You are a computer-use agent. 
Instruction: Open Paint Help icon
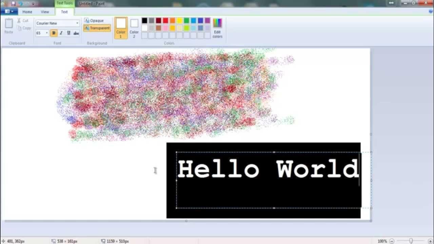click(431, 11)
